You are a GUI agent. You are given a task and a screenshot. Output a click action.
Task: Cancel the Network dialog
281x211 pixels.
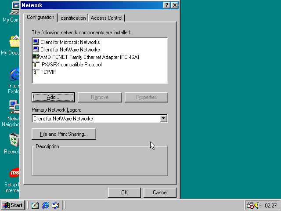160,193
